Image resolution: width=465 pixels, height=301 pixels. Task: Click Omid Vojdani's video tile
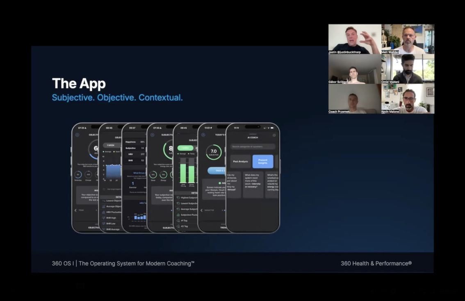pyautogui.click(x=408, y=69)
